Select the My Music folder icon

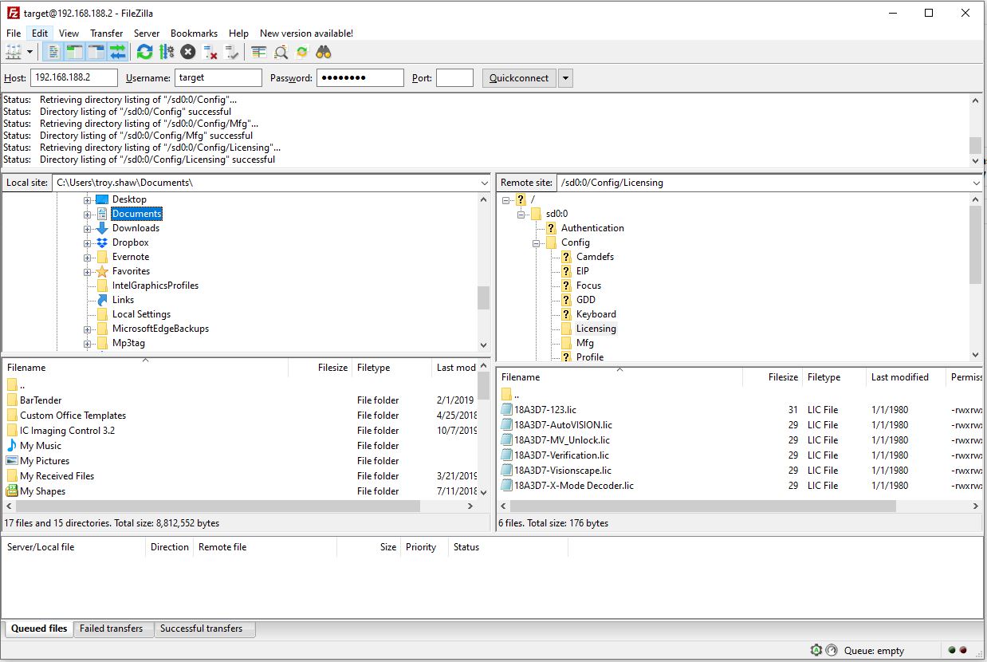[12, 446]
